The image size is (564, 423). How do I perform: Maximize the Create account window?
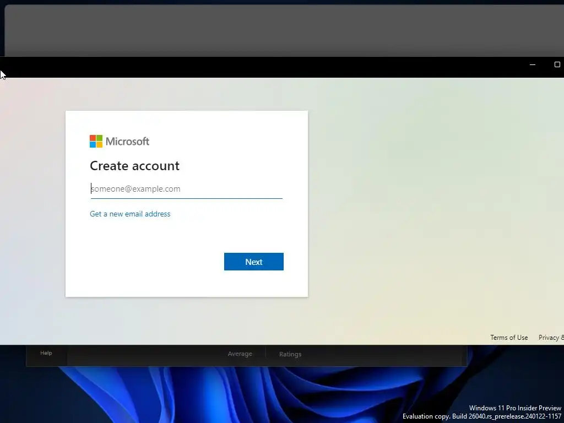557,65
